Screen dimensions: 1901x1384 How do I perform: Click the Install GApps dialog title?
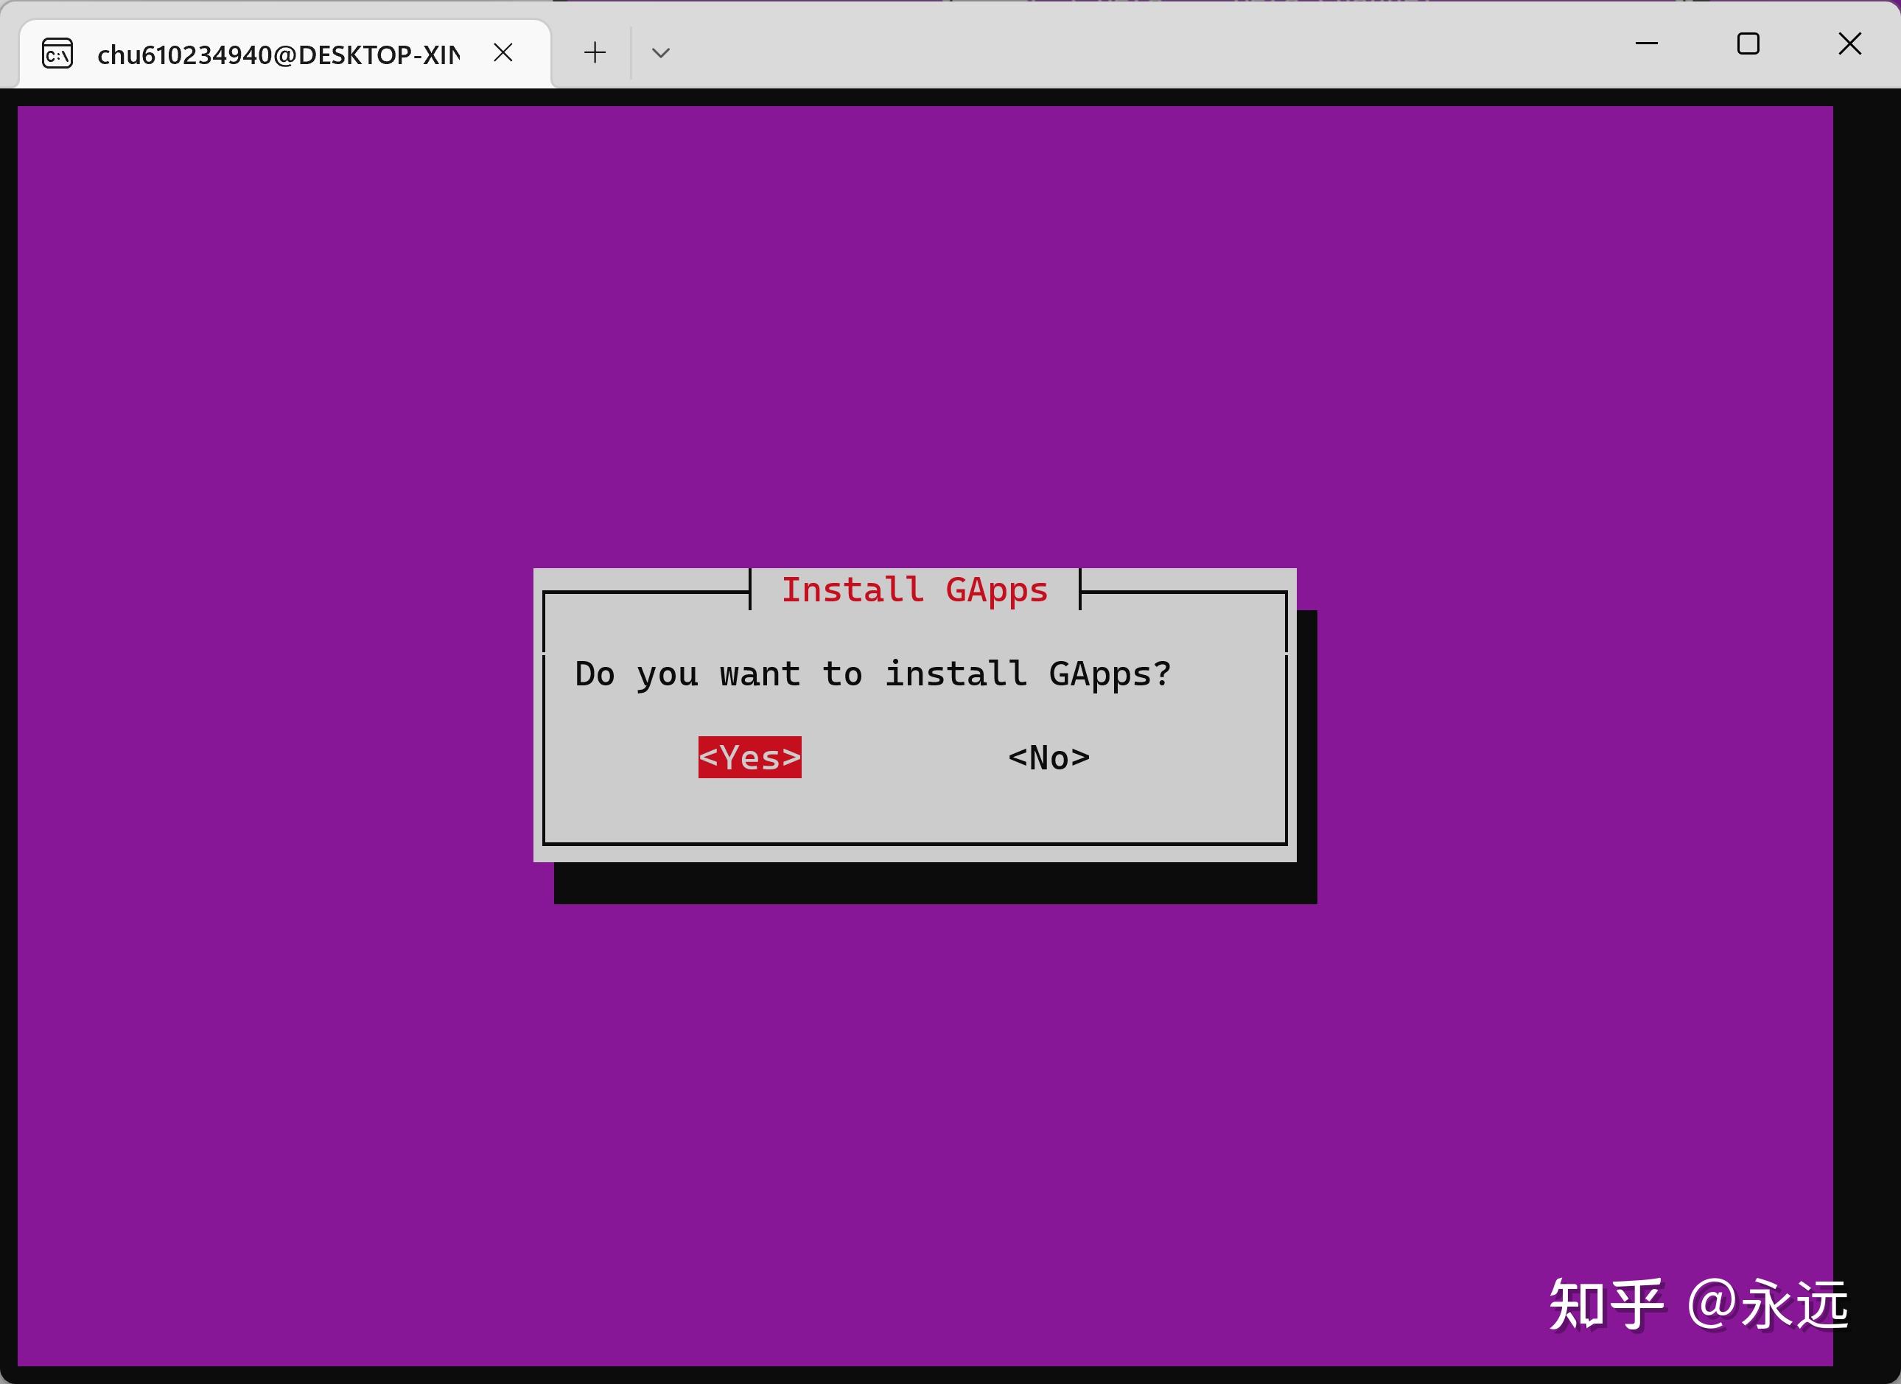tap(914, 590)
